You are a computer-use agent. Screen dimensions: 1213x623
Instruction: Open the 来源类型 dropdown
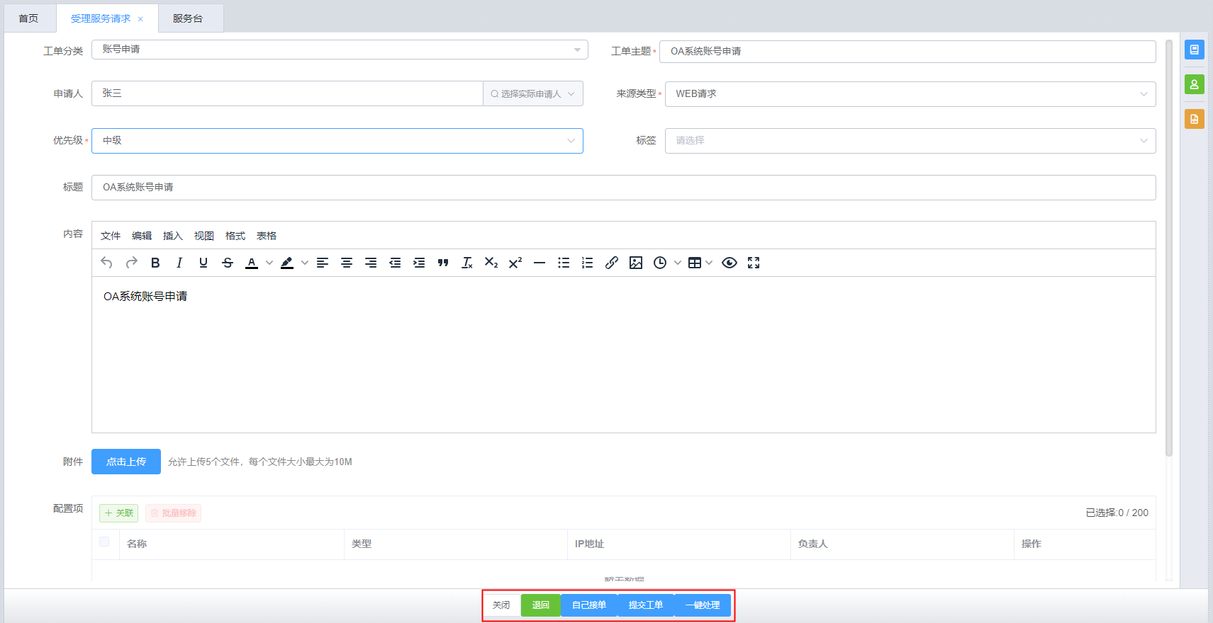coord(910,94)
